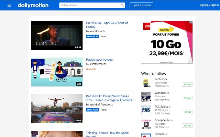The height and width of the screenshot is (137, 220).
Task: Click Mentions légales in the ad
Action: tap(167, 62)
